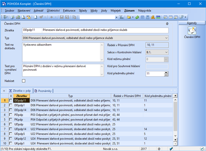Open the Typ dropdown list
Screen dimensions: 206x151
coord(166,38)
